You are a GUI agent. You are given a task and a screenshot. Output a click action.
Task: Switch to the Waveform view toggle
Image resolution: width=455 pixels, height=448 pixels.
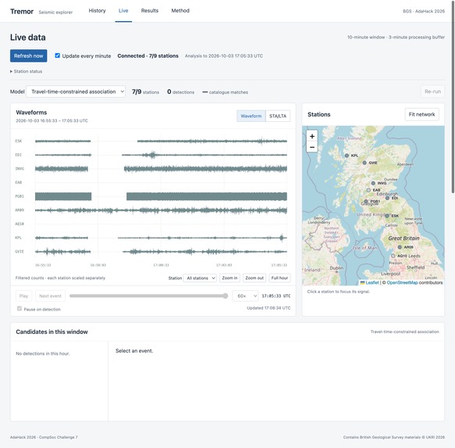point(251,116)
